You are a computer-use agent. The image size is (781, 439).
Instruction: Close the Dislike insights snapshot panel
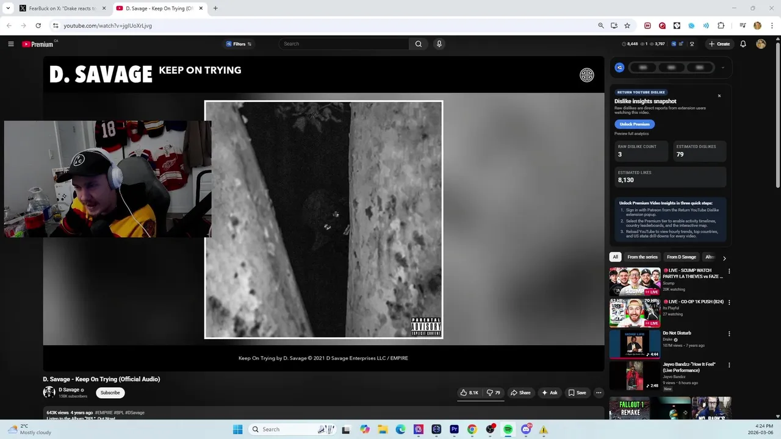pos(719,96)
